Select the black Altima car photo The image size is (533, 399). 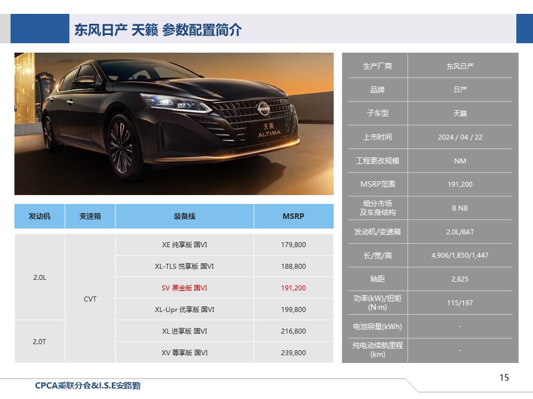click(174, 124)
